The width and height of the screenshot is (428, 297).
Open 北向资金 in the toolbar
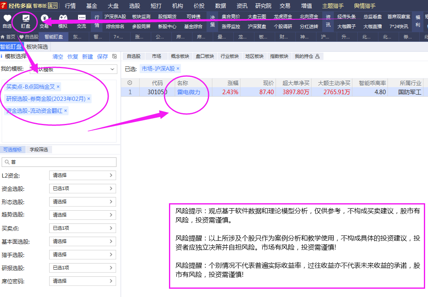(x=309, y=17)
